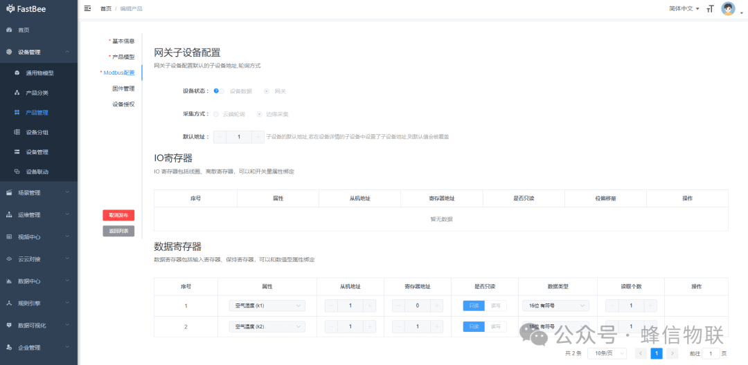Click the 位偏移量 column header

tap(605, 198)
